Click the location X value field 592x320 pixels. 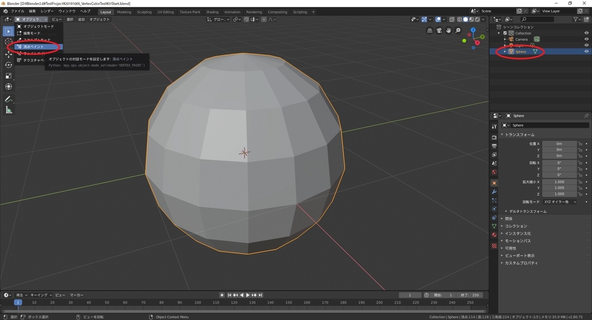[x=559, y=144]
